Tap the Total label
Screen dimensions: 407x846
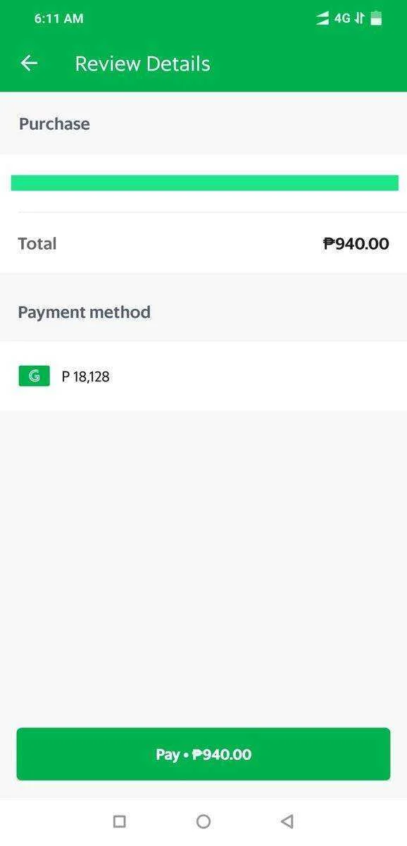tap(37, 244)
